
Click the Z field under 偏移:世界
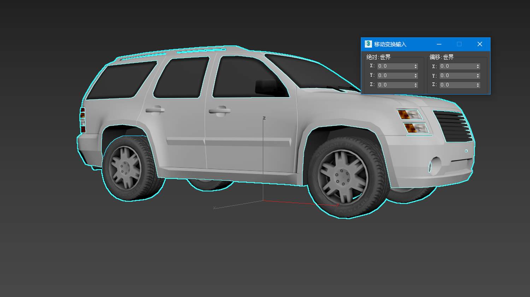click(x=457, y=85)
